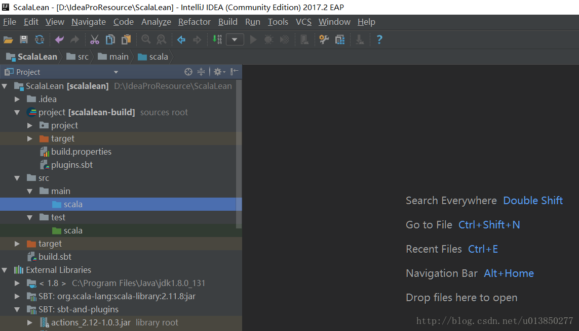Collapse the main folder
The width and height of the screenshot is (579, 331).
coord(29,192)
